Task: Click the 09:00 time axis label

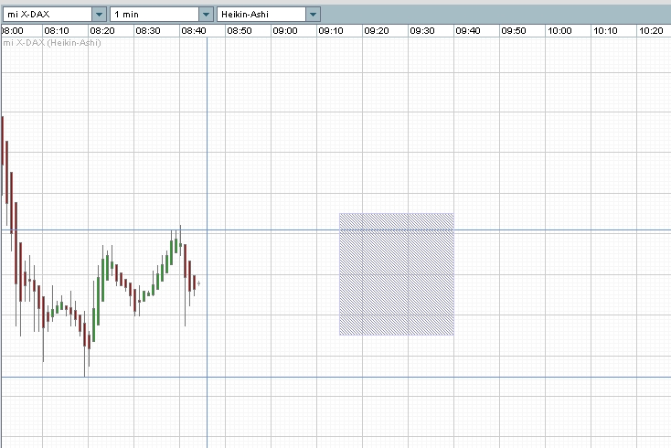Action: coord(285,31)
